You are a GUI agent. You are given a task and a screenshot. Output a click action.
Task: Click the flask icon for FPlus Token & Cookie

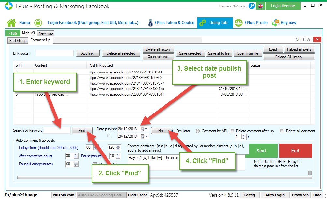150,23
